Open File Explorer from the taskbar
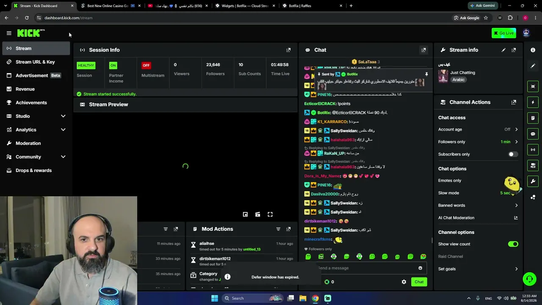Screen dimensions: 542x305 click(303, 298)
